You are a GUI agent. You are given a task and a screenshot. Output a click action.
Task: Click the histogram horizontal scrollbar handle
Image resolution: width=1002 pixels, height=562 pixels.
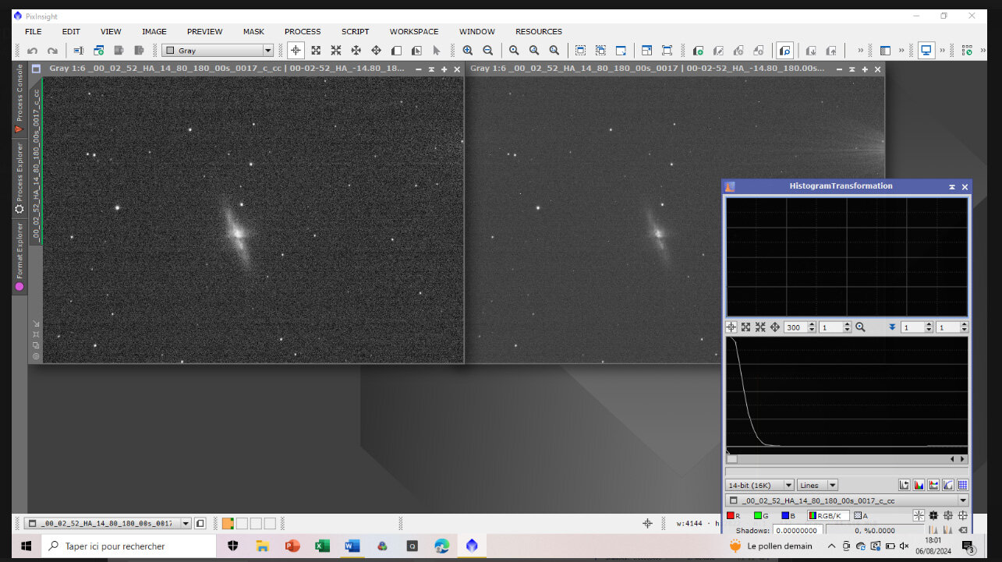732,459
